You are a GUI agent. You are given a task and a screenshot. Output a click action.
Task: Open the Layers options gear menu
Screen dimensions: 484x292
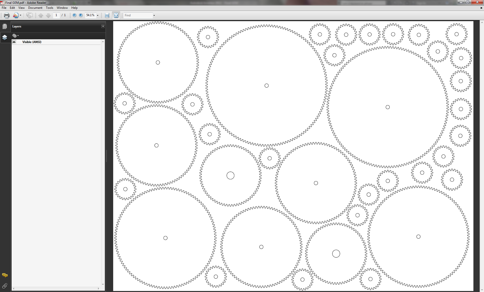15,36
